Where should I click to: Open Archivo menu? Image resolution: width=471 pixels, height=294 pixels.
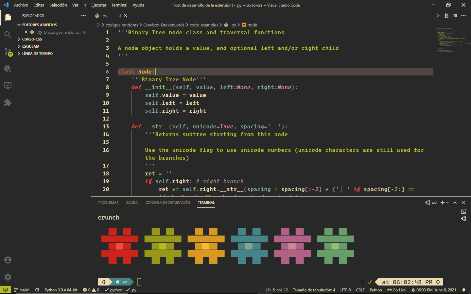[21, 5]
